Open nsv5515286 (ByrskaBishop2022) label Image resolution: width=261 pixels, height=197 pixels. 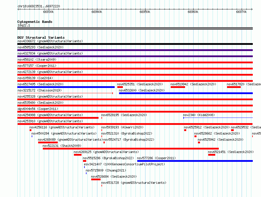(109, 158)
